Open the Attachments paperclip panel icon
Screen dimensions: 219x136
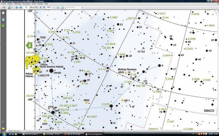[3, 122]
